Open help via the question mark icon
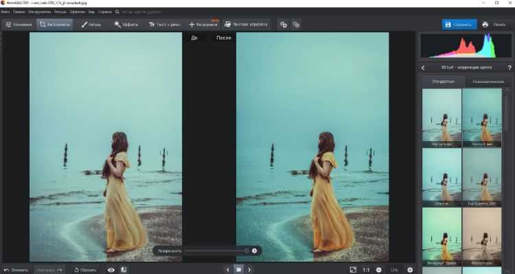 510,68
